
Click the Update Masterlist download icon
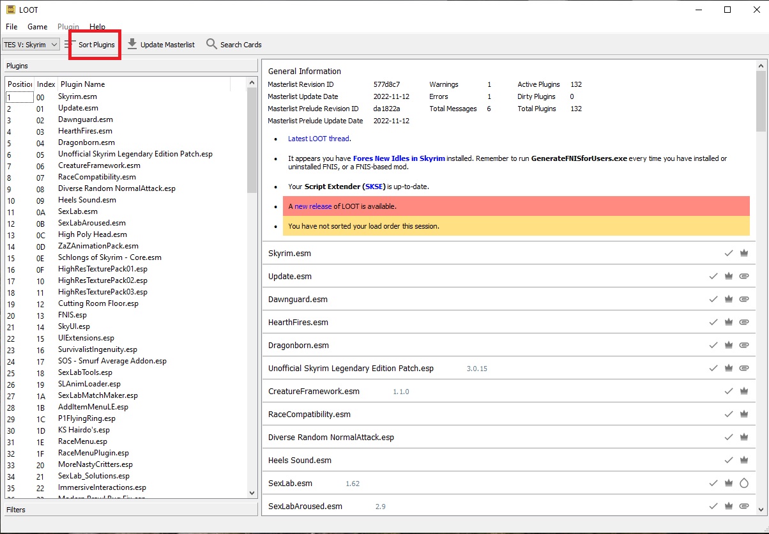(132, 44)
